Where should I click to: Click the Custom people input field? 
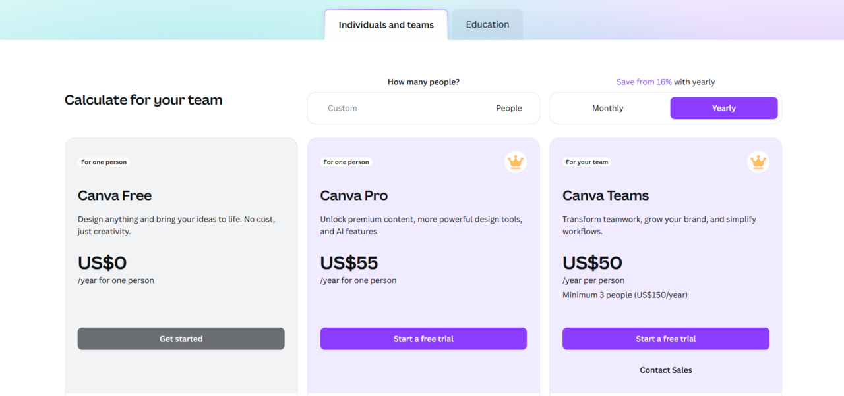point(369,107)
